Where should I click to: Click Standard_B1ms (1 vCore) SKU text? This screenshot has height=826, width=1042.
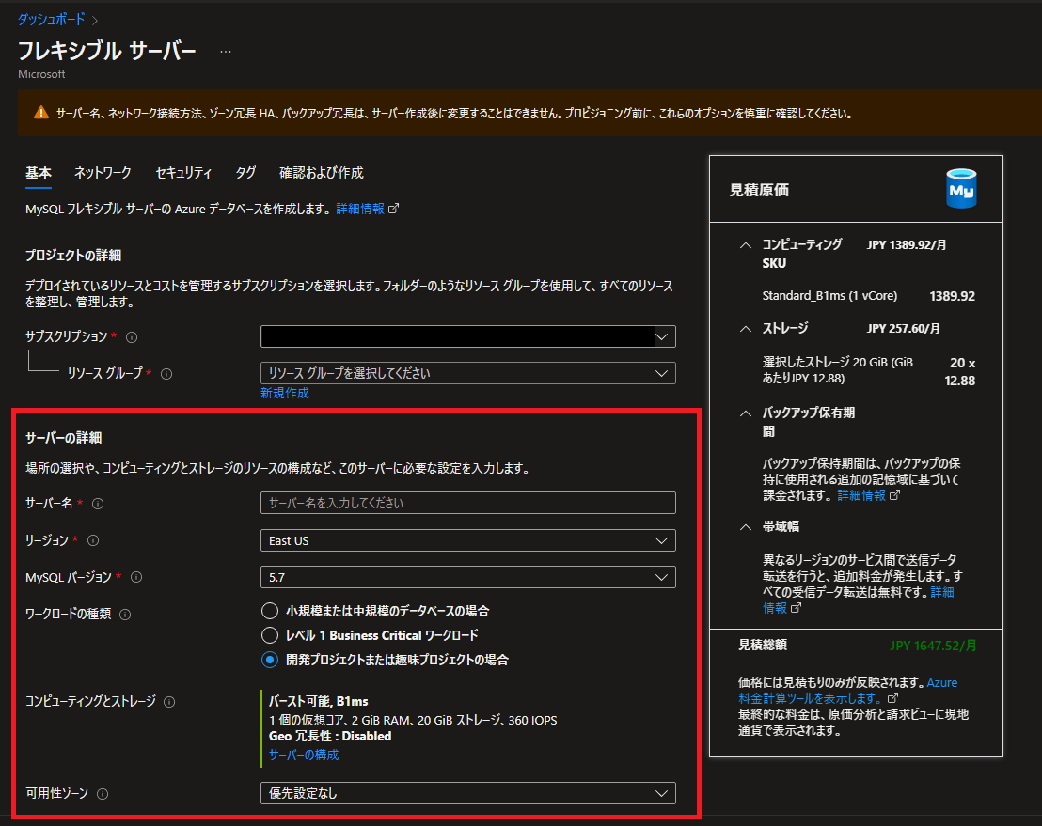pyautogui.click(x=829, y=296)
